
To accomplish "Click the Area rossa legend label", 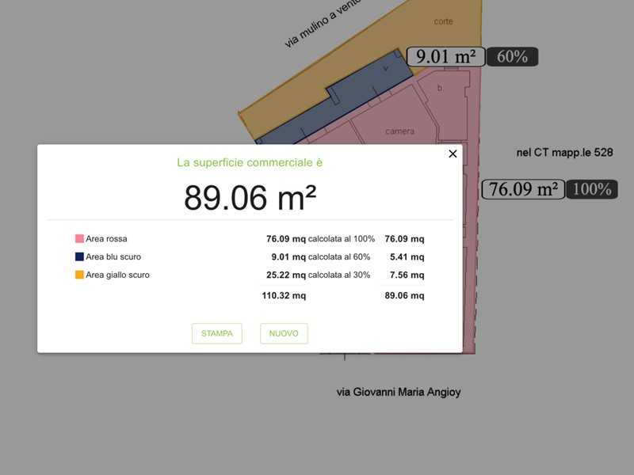I will point(106,239).
